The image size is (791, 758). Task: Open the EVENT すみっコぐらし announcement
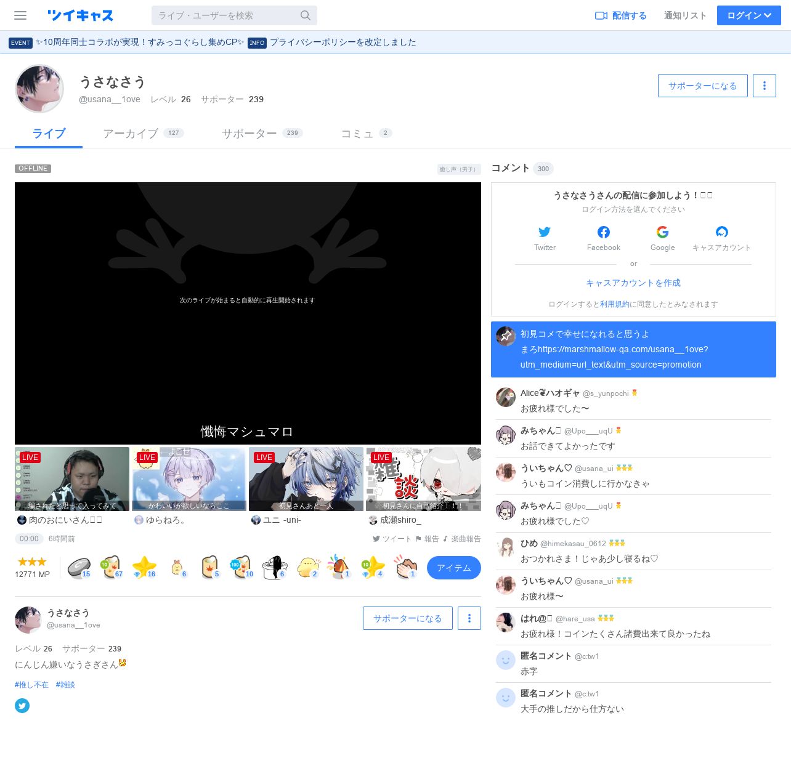127,42
